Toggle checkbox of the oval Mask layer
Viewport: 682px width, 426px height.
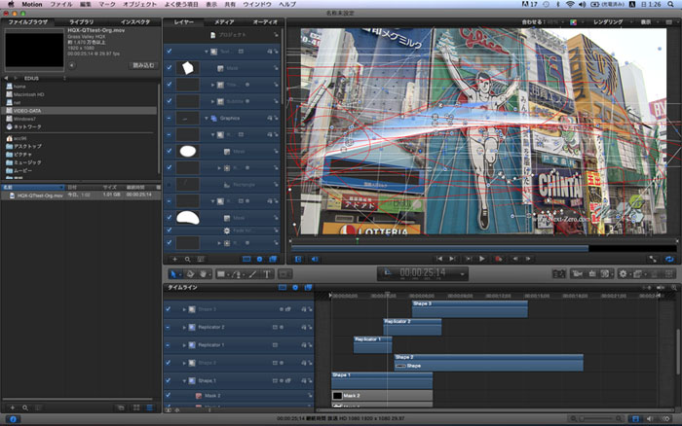pyautogui.click(x=170, y=151)
